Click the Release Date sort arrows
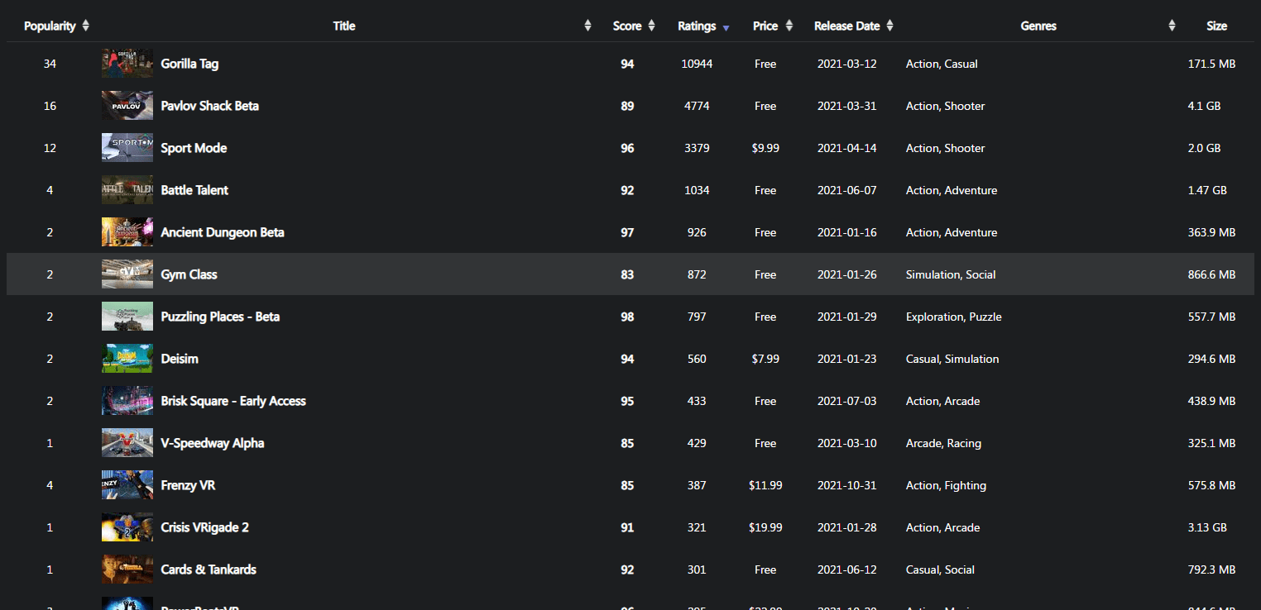1261x610 pixels. coord(889,26)
